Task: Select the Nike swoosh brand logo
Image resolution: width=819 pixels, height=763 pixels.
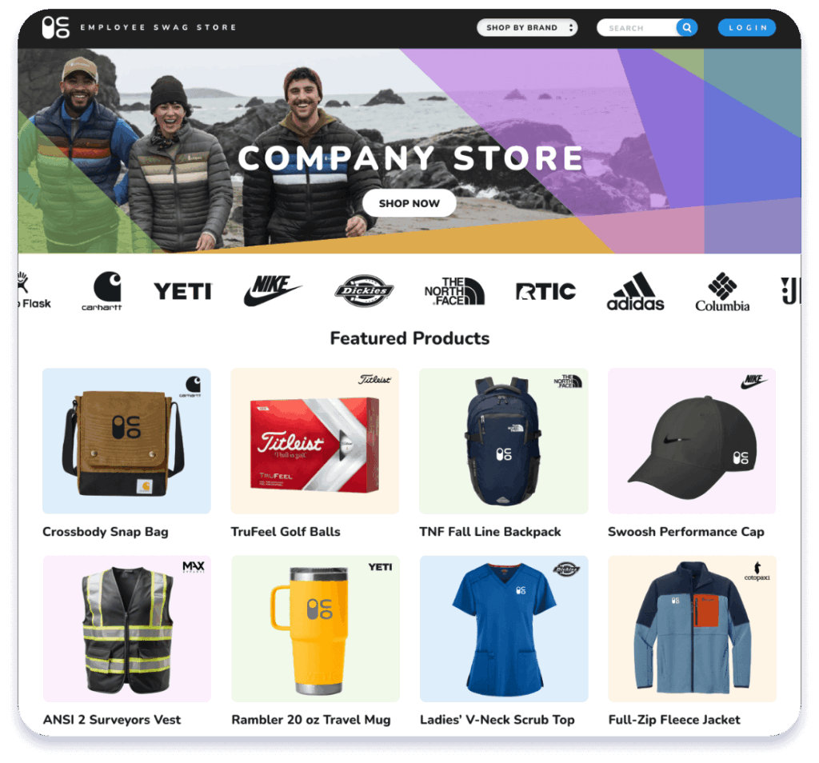Action: (x=273, y=290)
